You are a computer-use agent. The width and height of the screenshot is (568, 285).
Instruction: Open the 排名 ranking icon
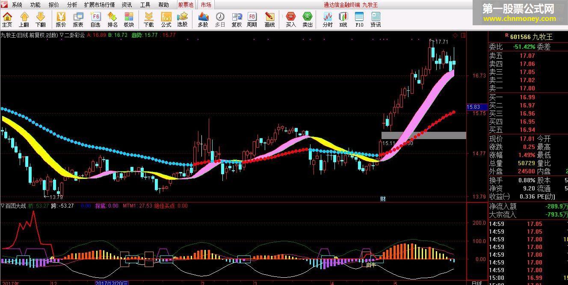coord(112,20)
